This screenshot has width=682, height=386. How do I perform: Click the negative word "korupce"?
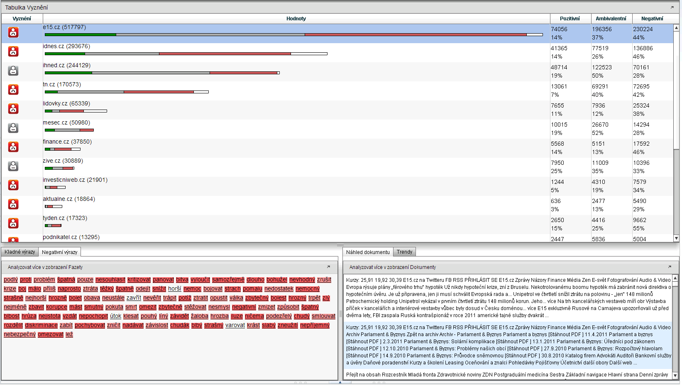[x=56, y=307]
